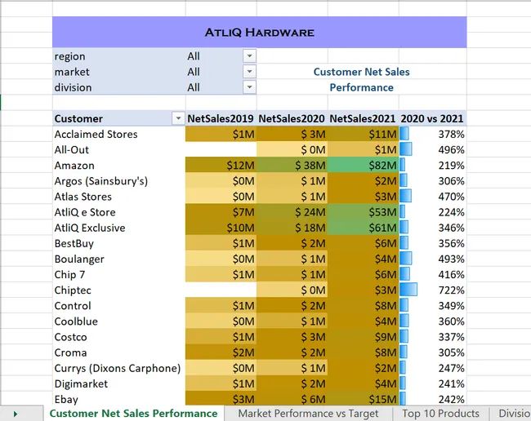
Task: Select the Costco customer cell
Action: (x=119, y=337)
